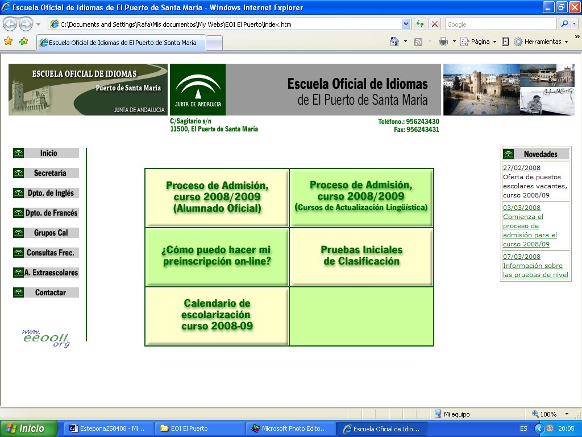Viewport: 582px width, 437px height.
Task: Click the Stop loading red X icon
Action: 435,24
